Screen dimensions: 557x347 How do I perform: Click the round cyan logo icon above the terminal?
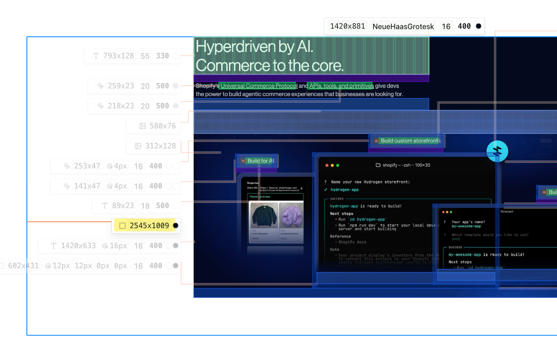click(497, 151)
